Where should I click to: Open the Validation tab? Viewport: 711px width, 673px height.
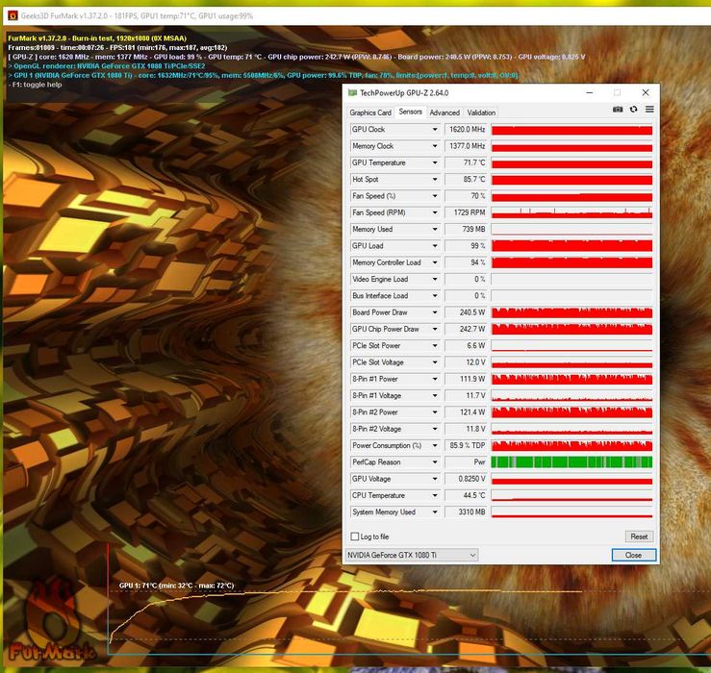(x=481, y=112)
